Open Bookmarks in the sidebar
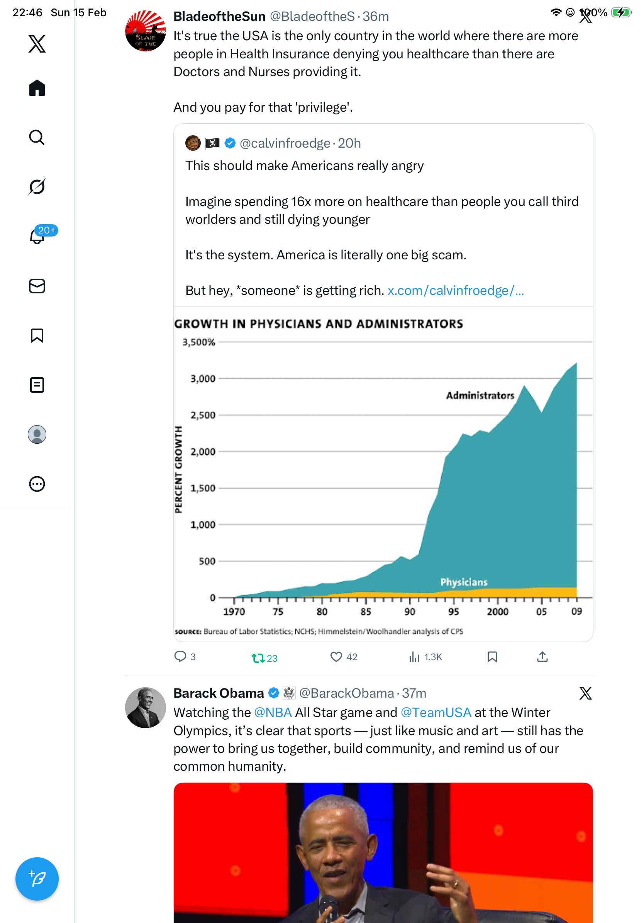Image resolution: width=644 pixels, height=923 pixels. click(37, 335)
